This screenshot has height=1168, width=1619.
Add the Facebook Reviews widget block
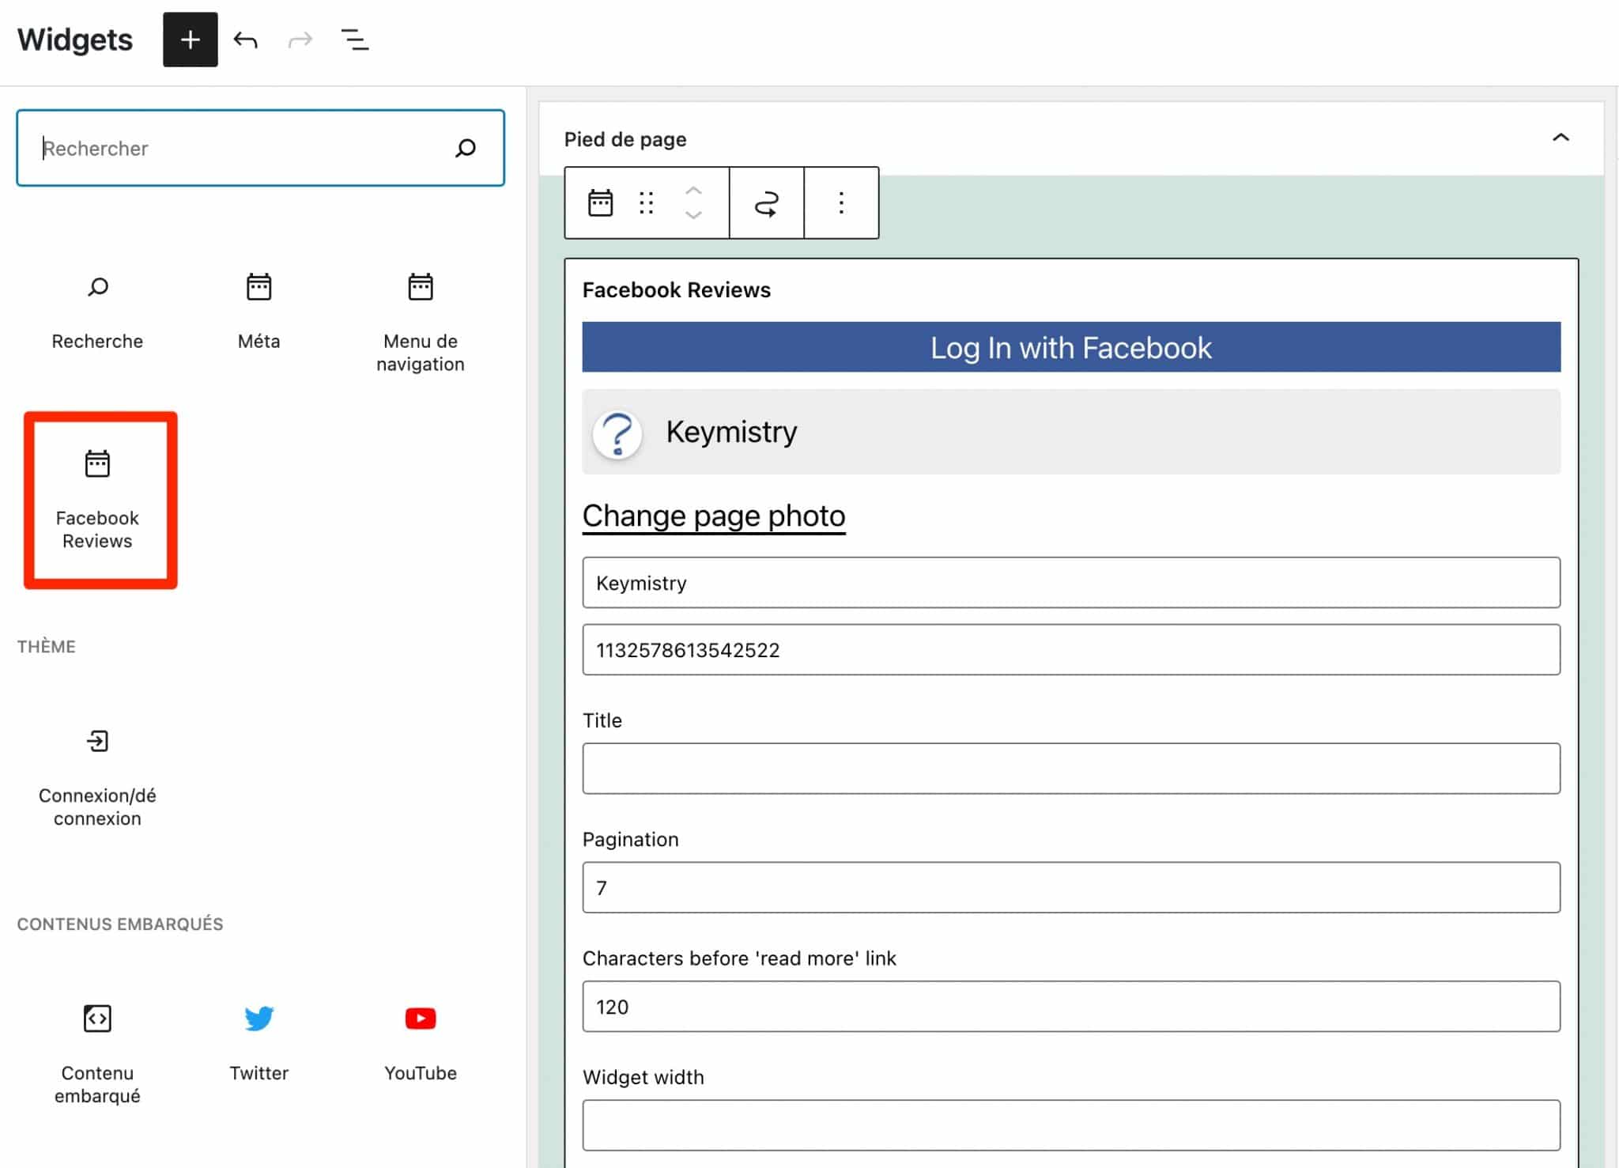pyautogui.click(x=97, y=500)
